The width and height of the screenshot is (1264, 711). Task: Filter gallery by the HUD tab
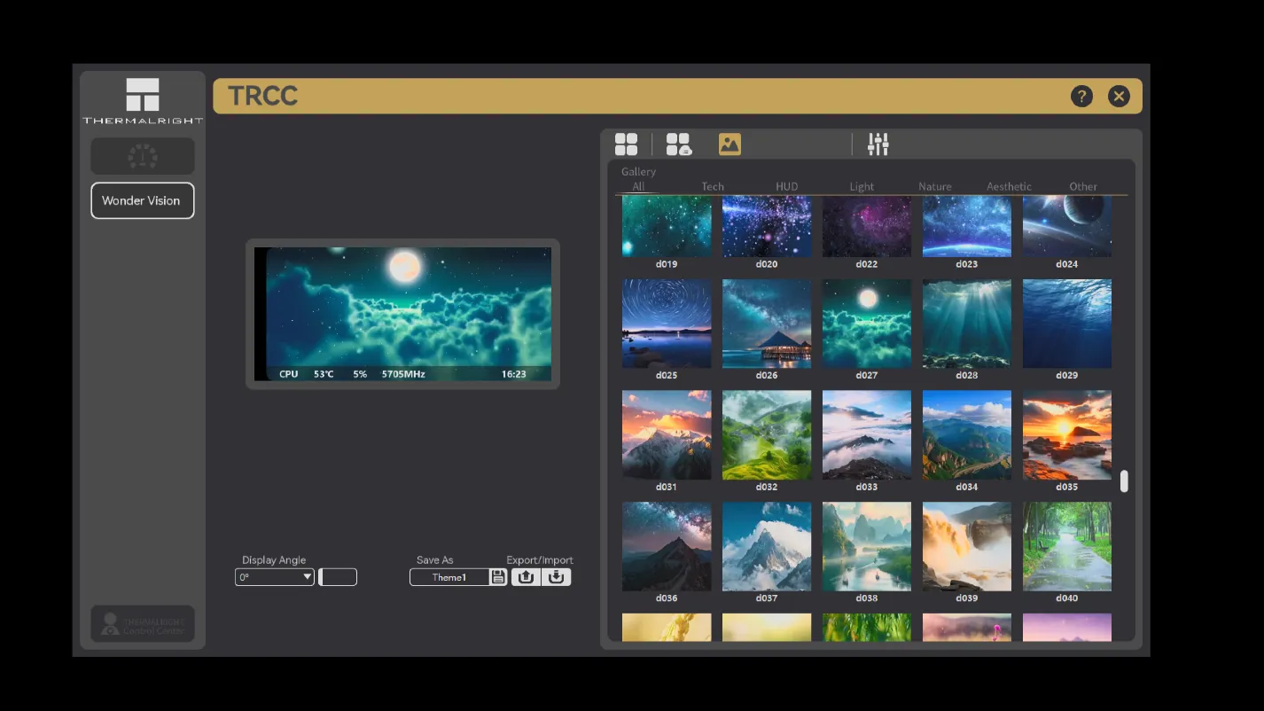coord(786,187)
